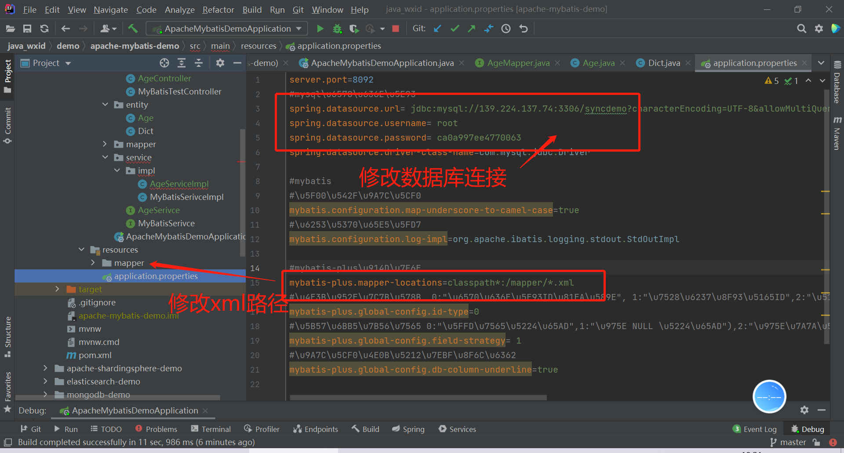This screenshot has width=844, height=453.
Task: Open the Problems tool window
Action: click(156, 429)
